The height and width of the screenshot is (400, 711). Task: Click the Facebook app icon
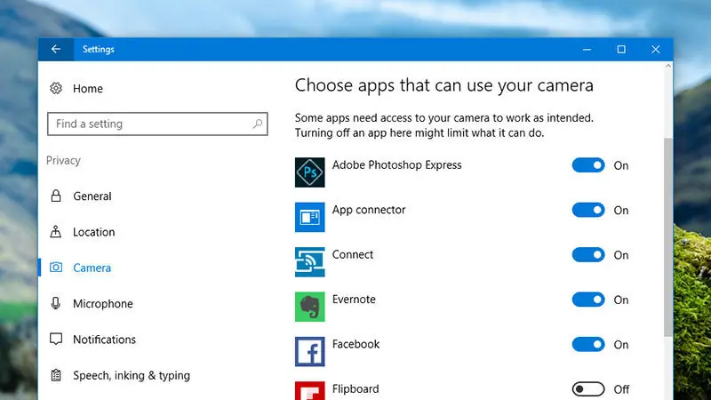pyautogui.click(x=309, y=351)
